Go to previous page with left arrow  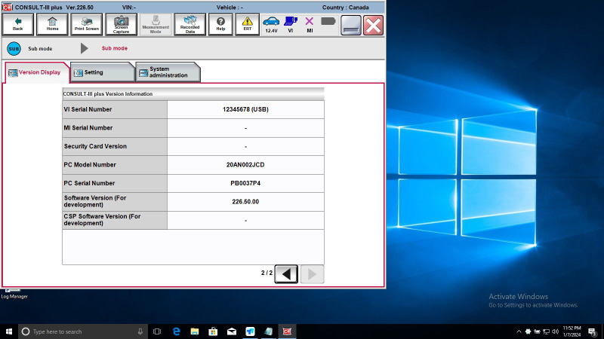click(286, 274)
